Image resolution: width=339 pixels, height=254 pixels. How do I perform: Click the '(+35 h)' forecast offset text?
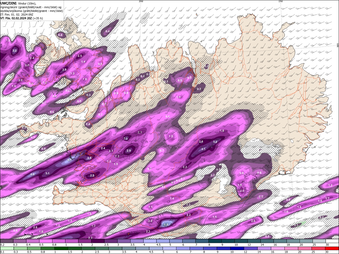click(38, 18)
